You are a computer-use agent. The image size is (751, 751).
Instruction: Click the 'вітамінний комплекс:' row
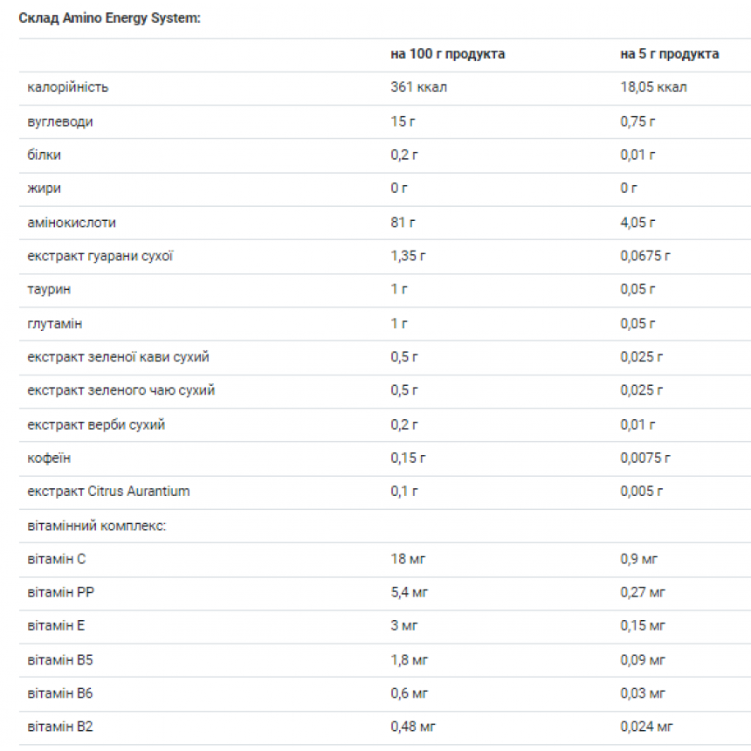(385, 526)
